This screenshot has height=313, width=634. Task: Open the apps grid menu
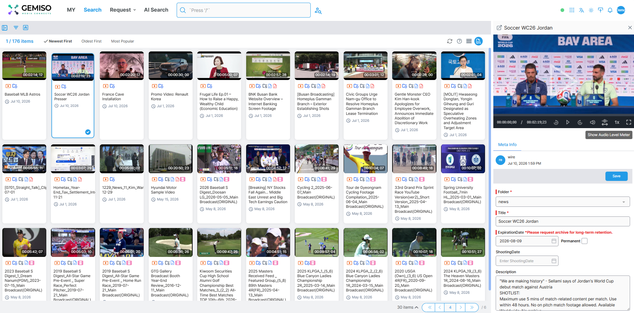coord(572,10)
